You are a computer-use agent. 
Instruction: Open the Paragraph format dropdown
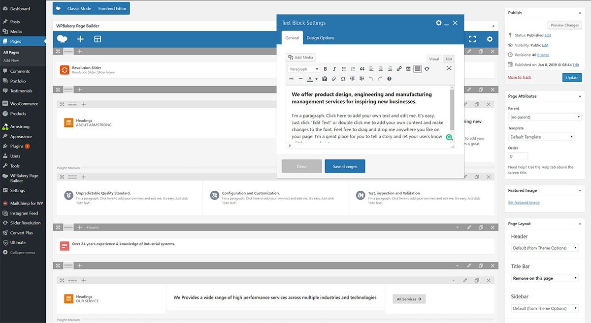pyautogui.click(x=304, y=69)
